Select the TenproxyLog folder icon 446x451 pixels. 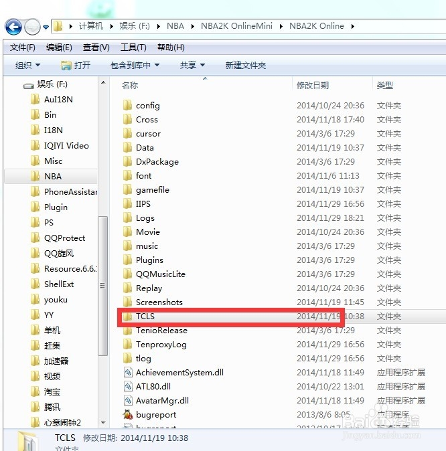pyautogui.click(x=127, y=345)
